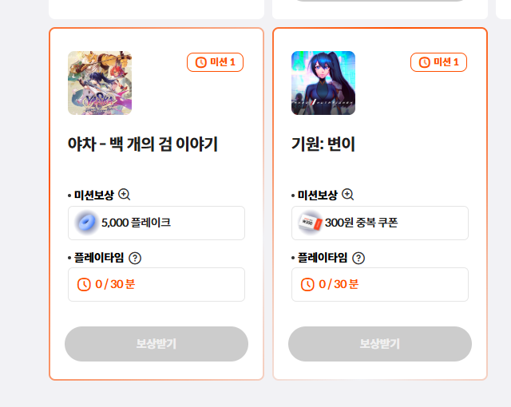Zoom mission reward details on 기원: 변이 card
The width and height of the screenshot is (511, 407).
pyautogui.click(x=348, y=195)
